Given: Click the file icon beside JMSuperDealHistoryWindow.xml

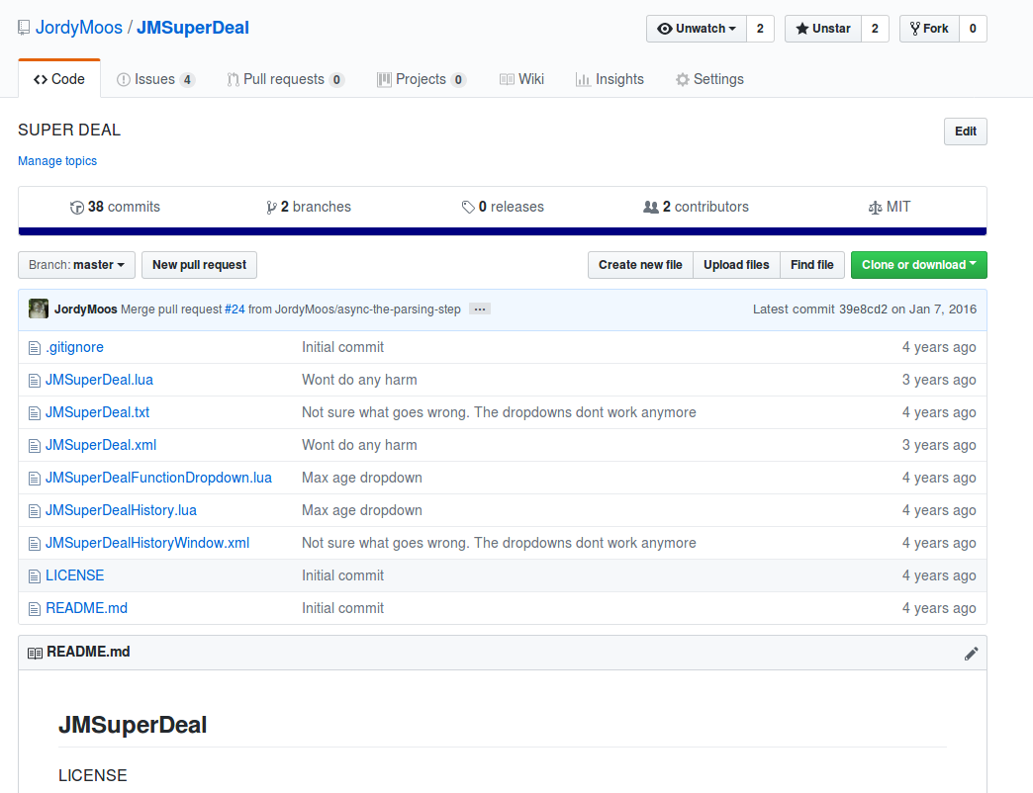Looking at the screenshot, I should click(x=35, y=544).
